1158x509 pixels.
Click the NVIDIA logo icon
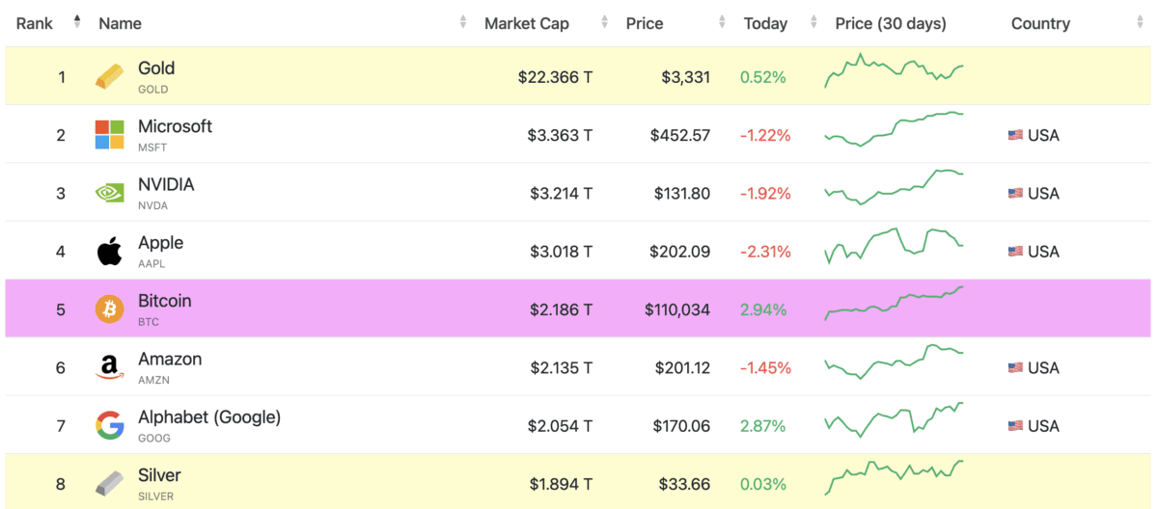click(109, 193)
